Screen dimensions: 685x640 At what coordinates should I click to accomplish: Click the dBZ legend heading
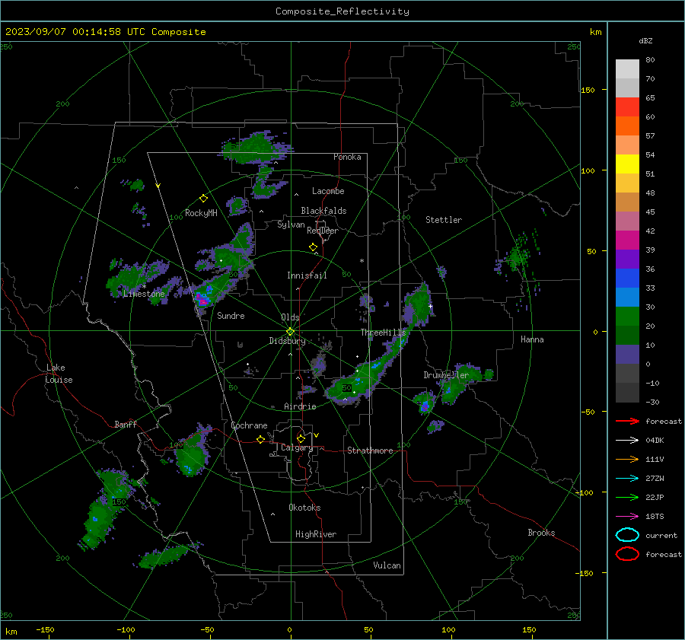tap(645, 41)
